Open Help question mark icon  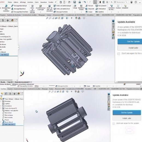(136, 2)
